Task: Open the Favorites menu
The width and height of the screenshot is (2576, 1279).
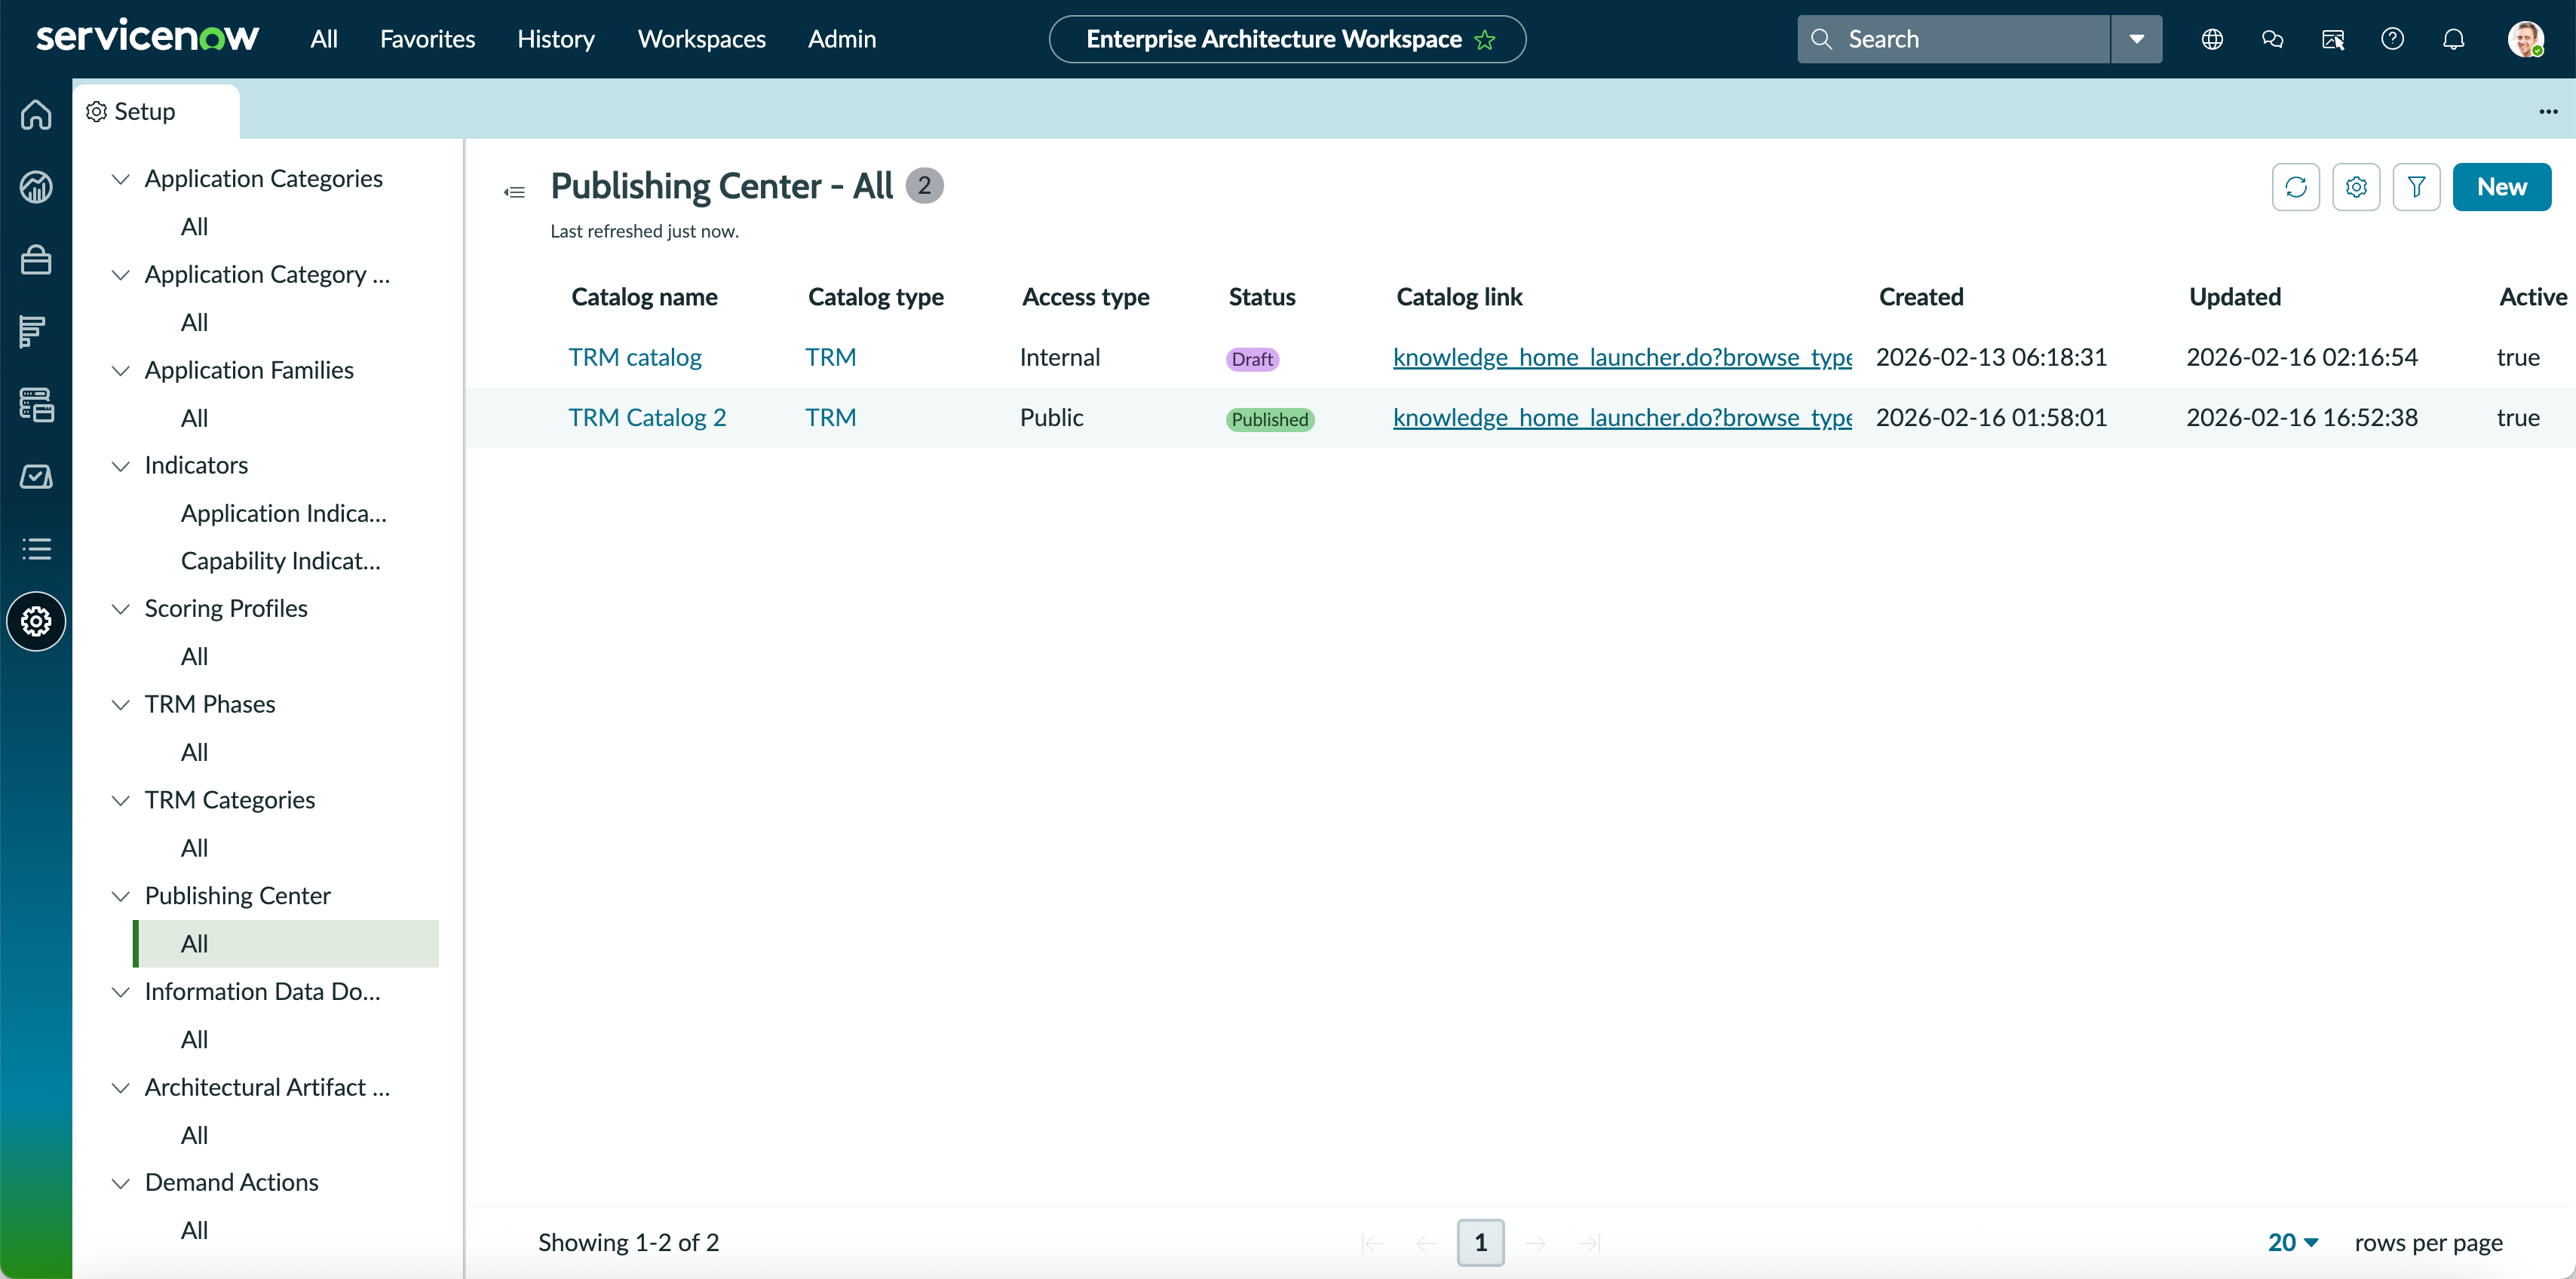Action: [427, 39]
